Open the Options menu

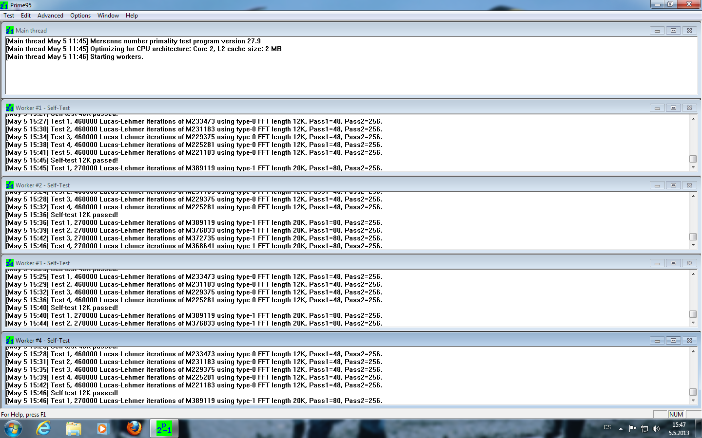coord(80,16)
